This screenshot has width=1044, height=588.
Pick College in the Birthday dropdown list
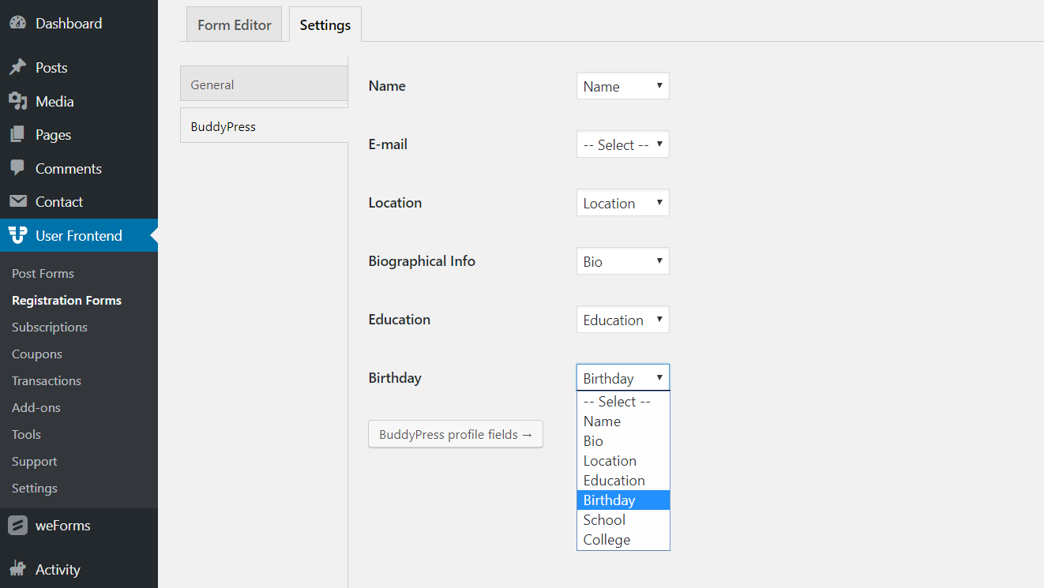click(606, 540)
